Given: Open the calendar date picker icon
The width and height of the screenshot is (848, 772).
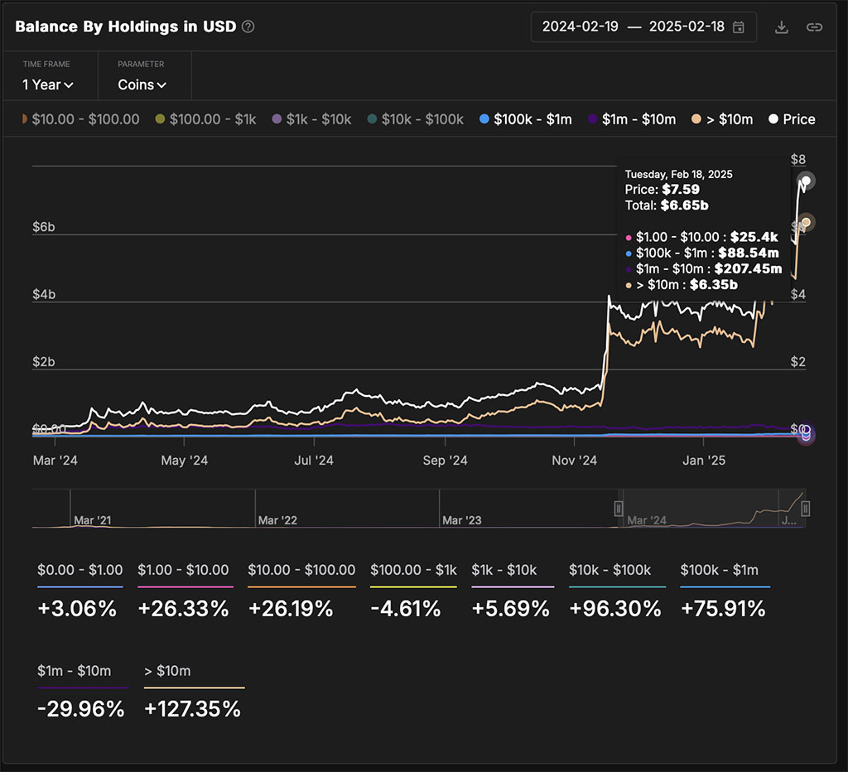Looking at the screenshot, I should pyautogui.click(x=738, y=27).
